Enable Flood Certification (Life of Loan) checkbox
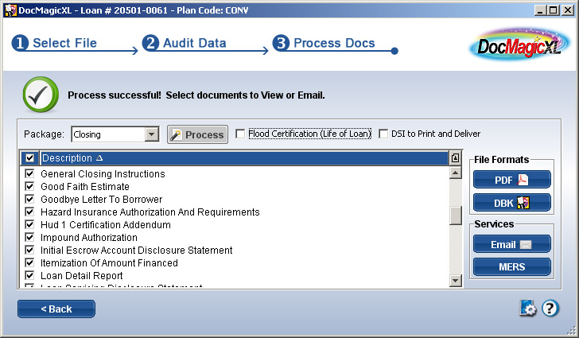 pos(240,134)
